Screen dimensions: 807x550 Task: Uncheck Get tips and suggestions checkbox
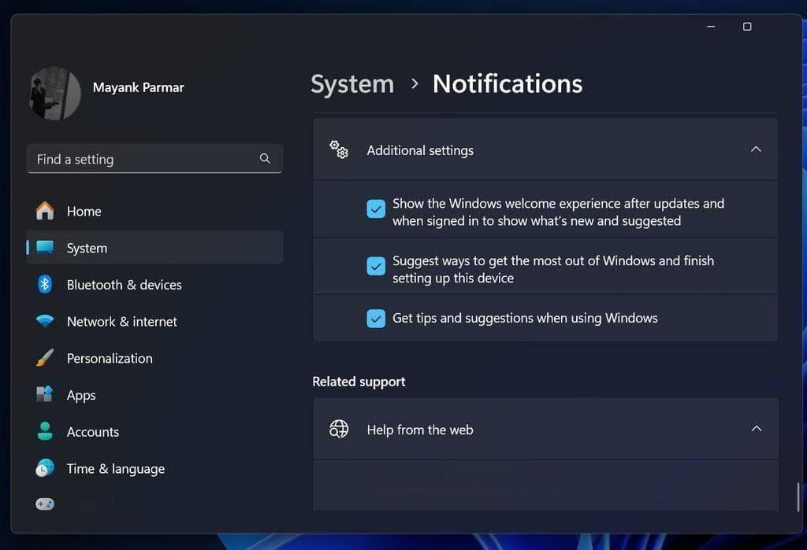point(376,318)
